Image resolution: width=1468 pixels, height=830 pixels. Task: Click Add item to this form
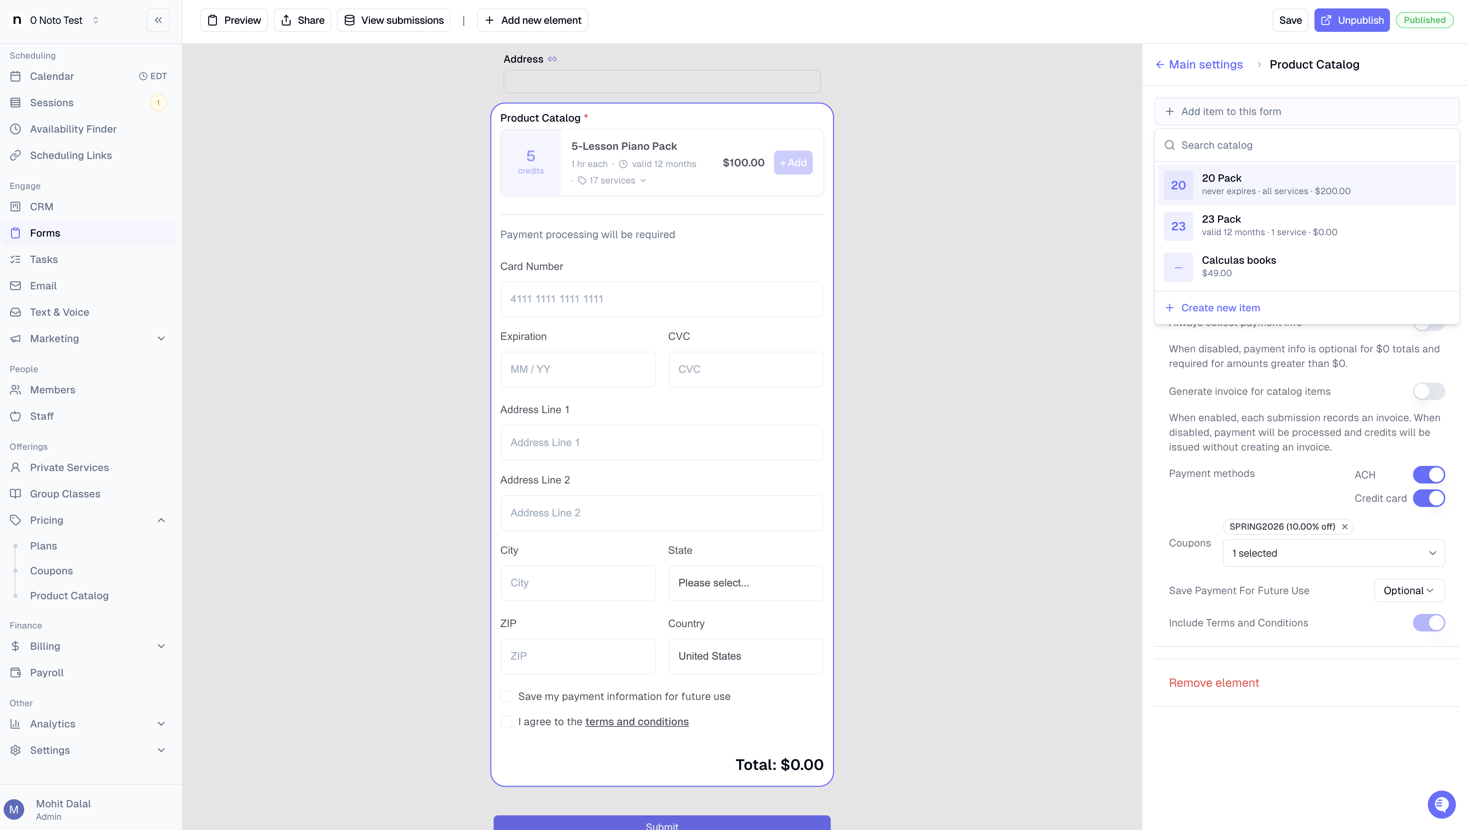(1307, 112)
